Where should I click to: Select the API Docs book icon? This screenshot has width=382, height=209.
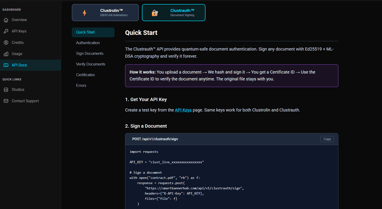pyautogui.click(x=6, y=65)
